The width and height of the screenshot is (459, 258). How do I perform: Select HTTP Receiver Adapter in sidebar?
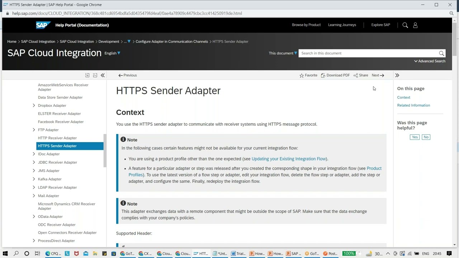(57, 138)
